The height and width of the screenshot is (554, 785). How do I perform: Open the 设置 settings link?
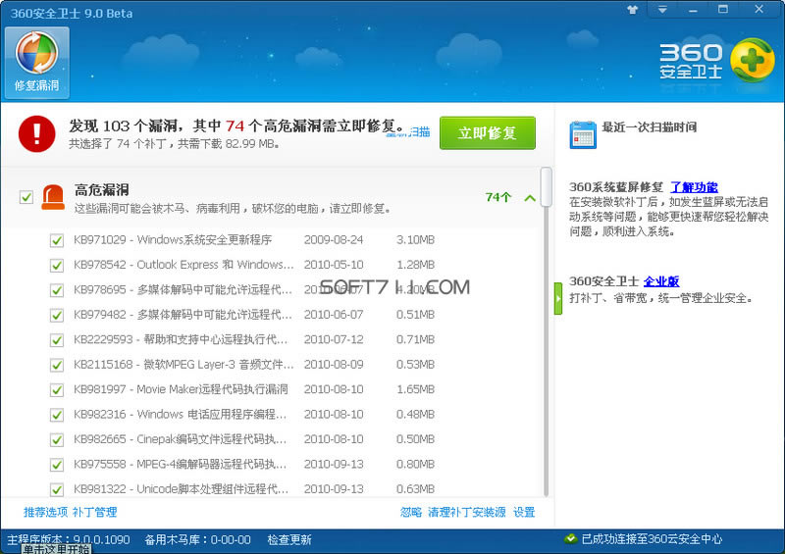coord(524,512)
